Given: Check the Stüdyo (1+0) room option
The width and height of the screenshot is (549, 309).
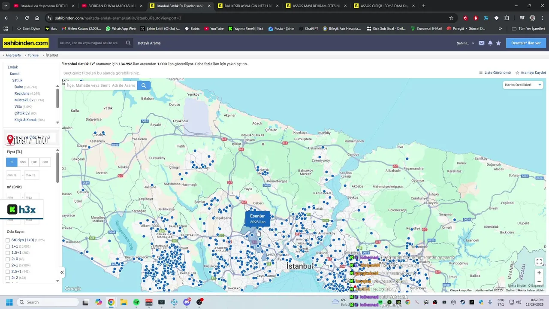Looking at the screenshot, I should (8, 240).
